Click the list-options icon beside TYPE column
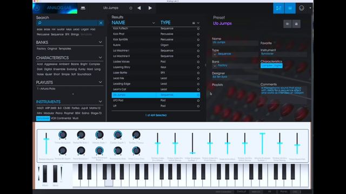Screen dimensions: 346x194 point(194,23)
